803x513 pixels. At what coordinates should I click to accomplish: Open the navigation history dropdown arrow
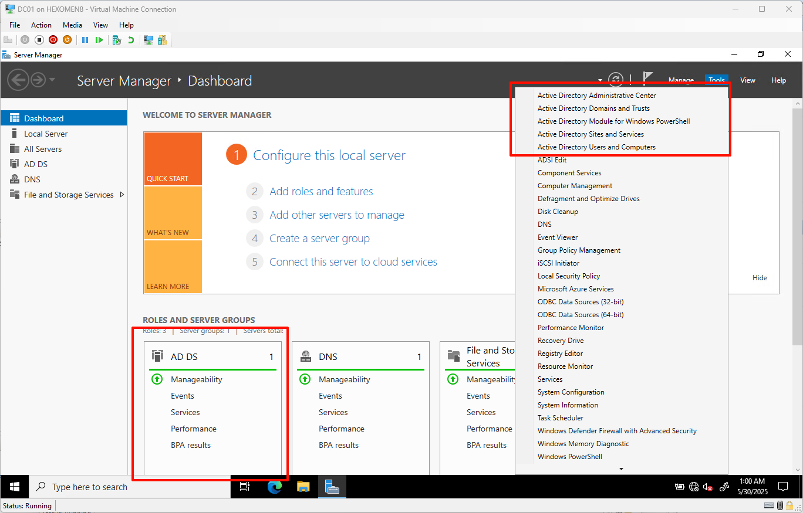tap(52, 80)
